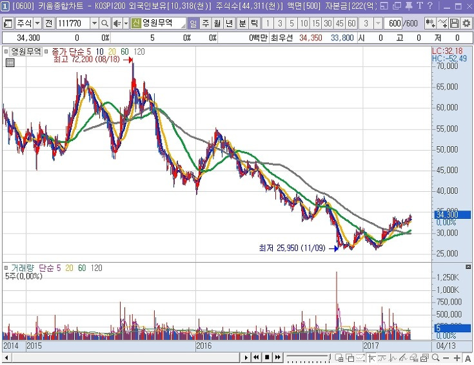Click the add sub-window icon in bottom toolbar

point(339,358)
